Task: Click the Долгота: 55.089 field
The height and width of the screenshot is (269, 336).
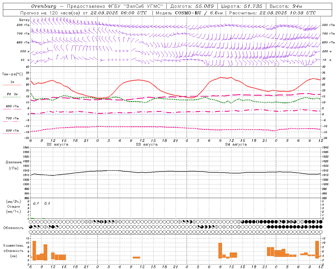Action: pos(192,6)
